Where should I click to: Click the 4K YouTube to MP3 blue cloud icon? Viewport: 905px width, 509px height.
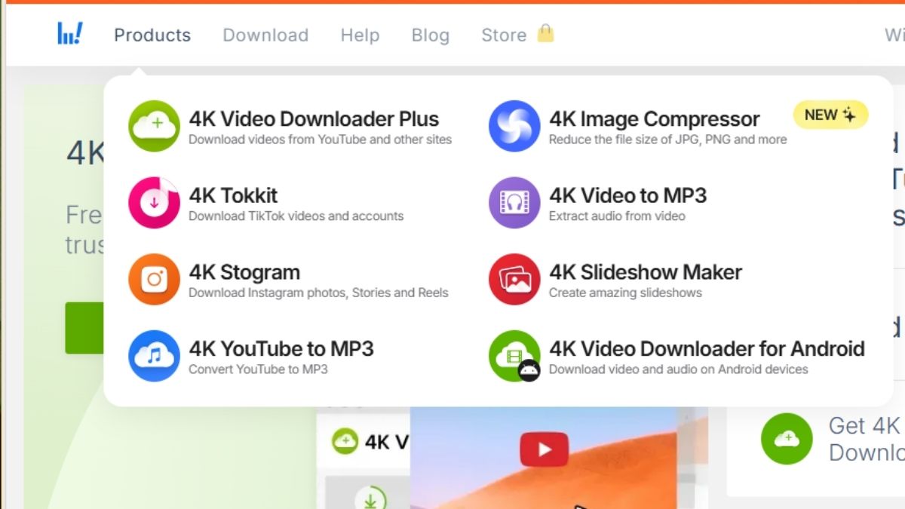(x=154, y=356)
